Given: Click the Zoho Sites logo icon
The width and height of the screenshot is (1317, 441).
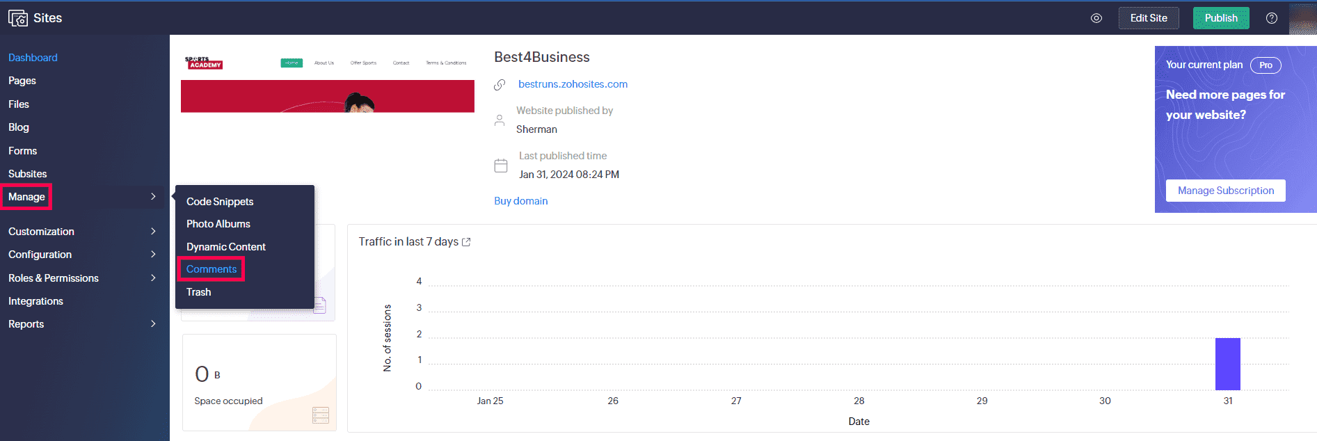Looking at the screenshot, I should tap(18, 17).
